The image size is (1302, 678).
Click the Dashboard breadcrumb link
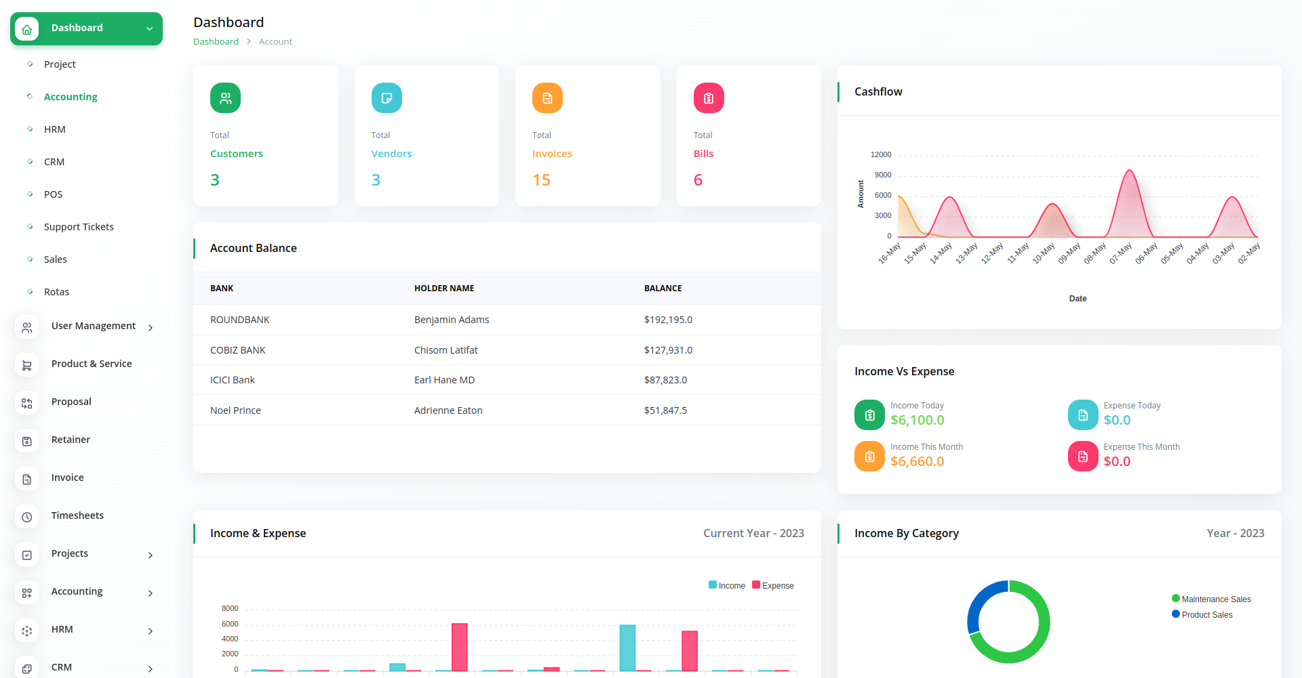pyautogui.click(x=216, y=42)
